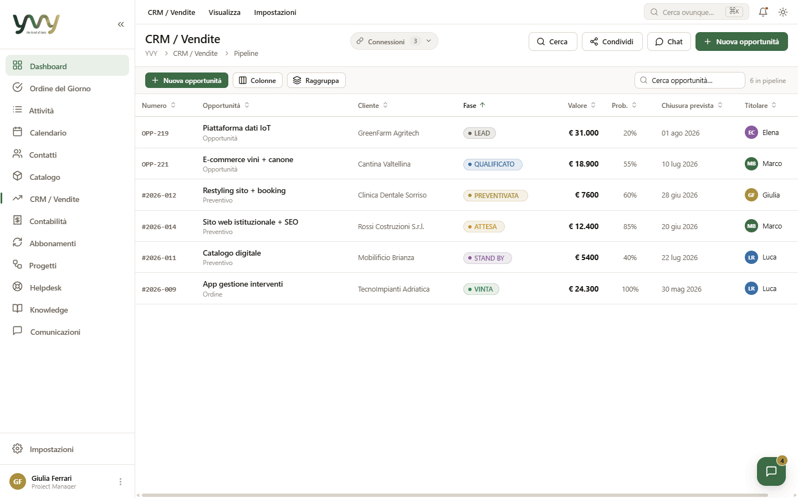Expand the Connessioni dropdown

click(x=394, y=41)
